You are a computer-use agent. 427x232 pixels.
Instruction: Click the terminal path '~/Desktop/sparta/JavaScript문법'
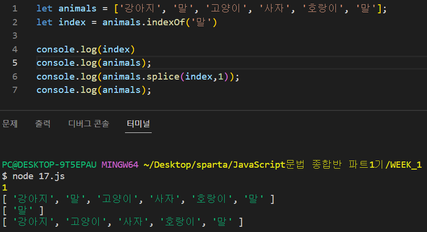click(224, 164)
